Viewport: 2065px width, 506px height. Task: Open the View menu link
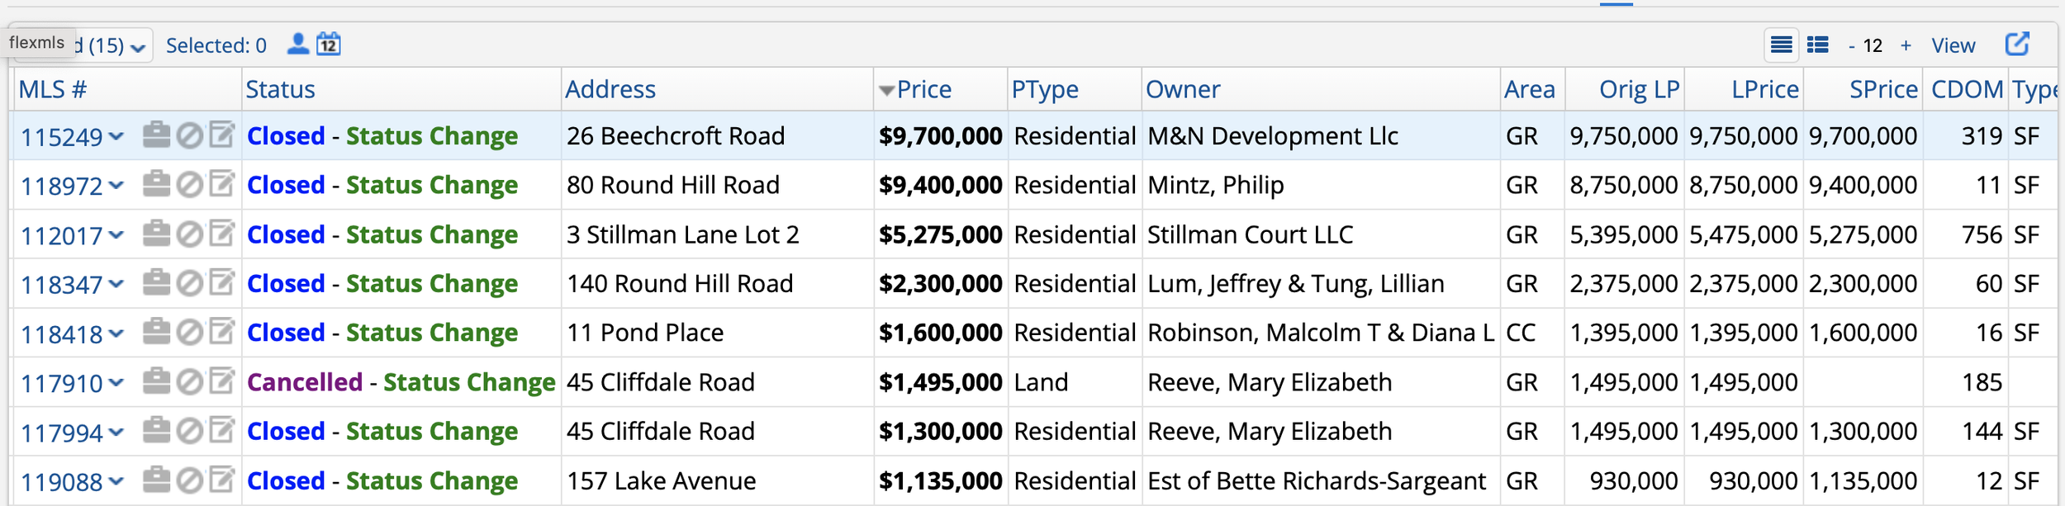[x=1953, y=45]
